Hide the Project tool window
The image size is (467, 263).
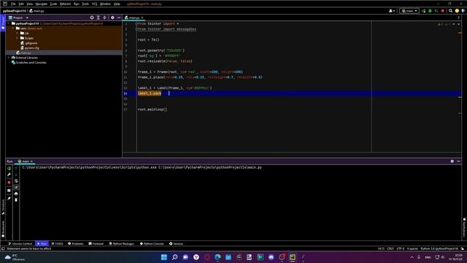tap(119, 18)
